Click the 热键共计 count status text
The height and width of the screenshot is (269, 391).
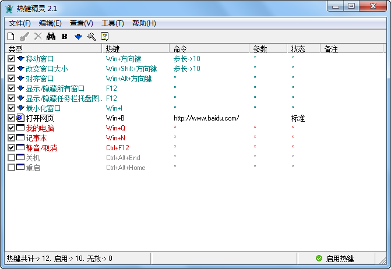59,259
